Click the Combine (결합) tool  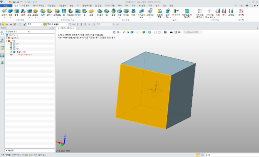114,13
